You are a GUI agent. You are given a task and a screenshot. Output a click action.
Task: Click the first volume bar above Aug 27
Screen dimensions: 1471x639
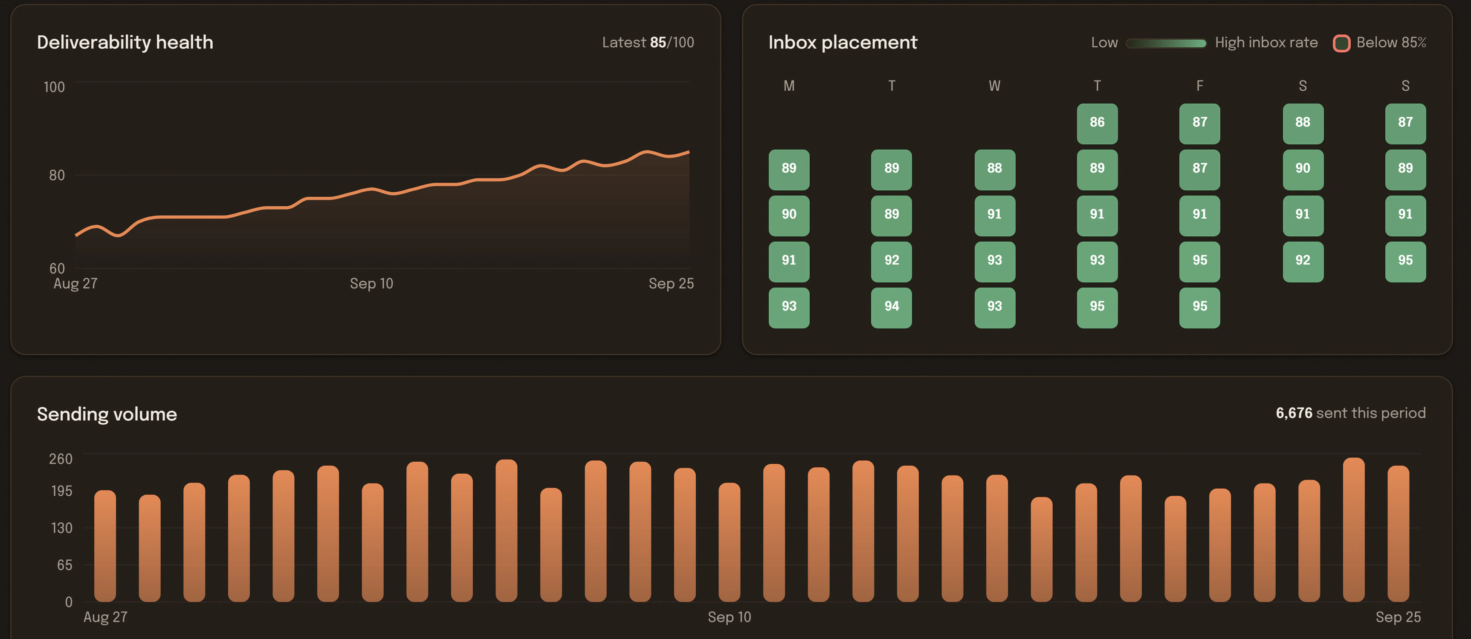point(105,546)
